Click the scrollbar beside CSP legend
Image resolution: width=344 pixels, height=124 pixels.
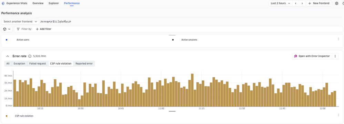(339, 115)
